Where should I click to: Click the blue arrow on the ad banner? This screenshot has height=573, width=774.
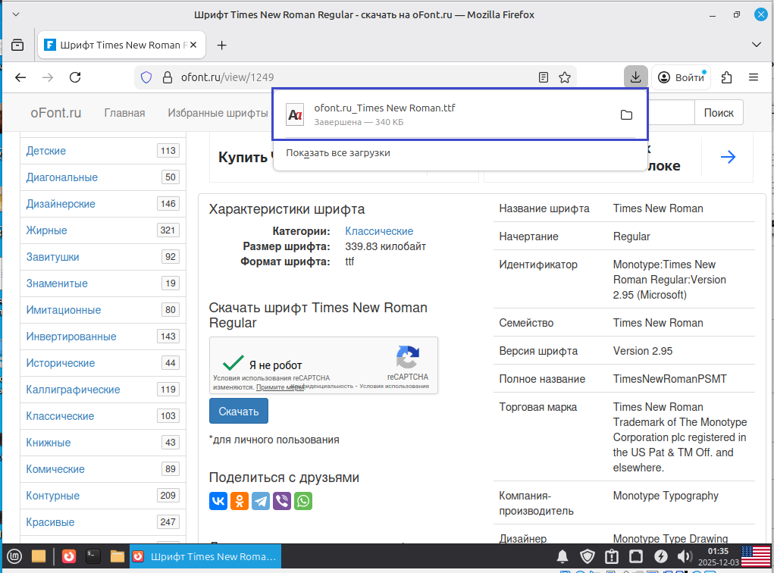[x=728, y=158]
